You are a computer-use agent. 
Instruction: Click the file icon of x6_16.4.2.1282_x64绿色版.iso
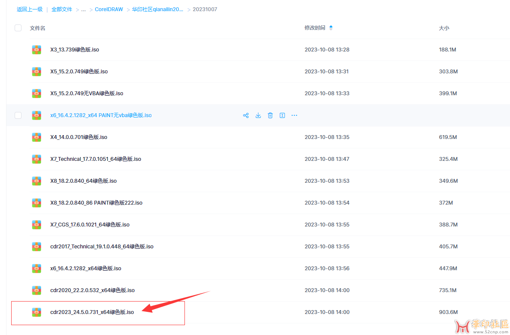coord(37,269)
